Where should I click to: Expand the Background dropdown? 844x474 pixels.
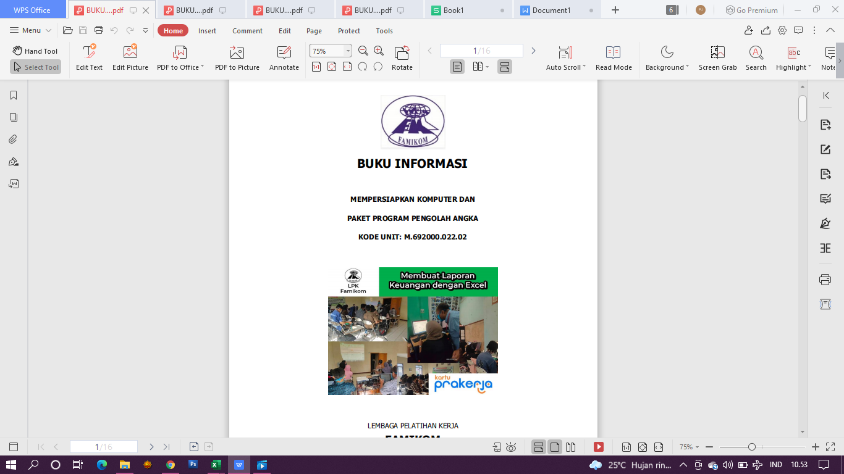click(688, 67)
